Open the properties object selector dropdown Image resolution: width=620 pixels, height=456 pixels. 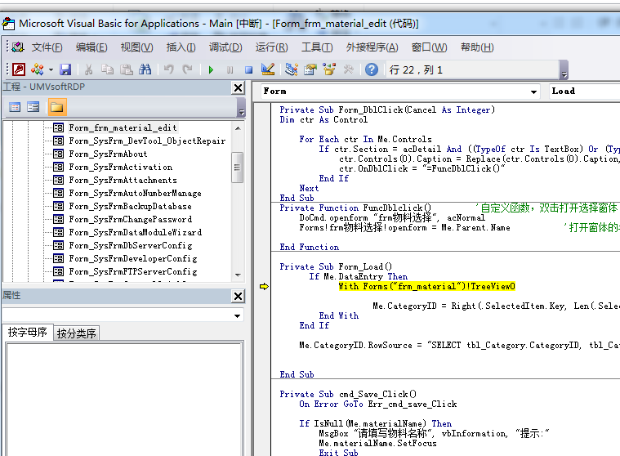[237, 316]
